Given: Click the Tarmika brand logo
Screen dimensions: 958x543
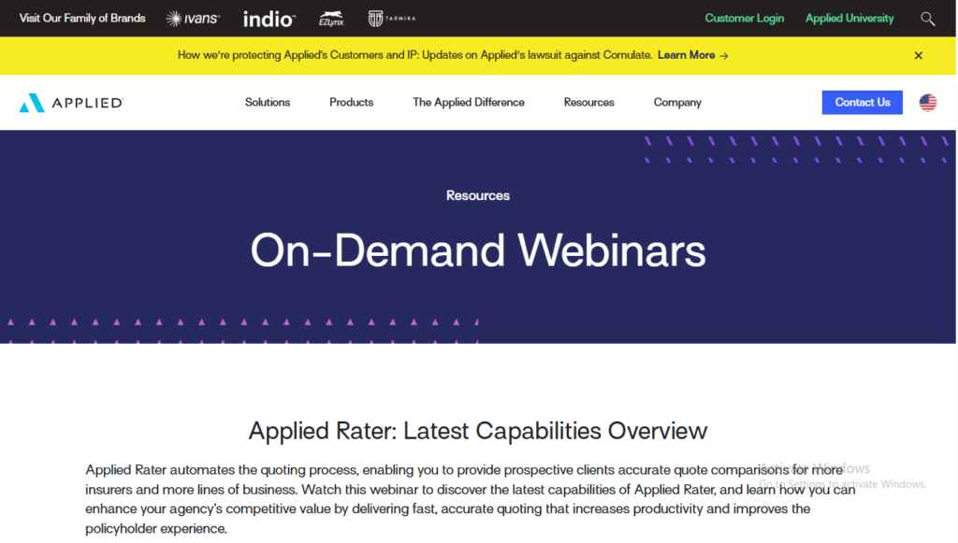Looking at the screenshot, I should click(390, 18).
